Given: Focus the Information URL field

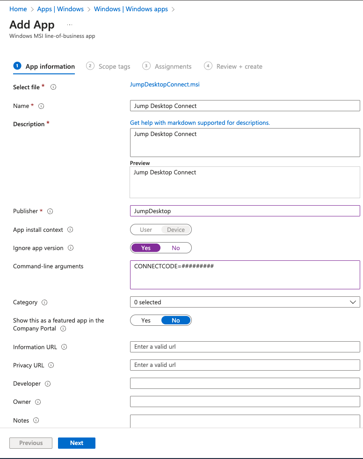Looking at the screenshot, I should 245,347.
